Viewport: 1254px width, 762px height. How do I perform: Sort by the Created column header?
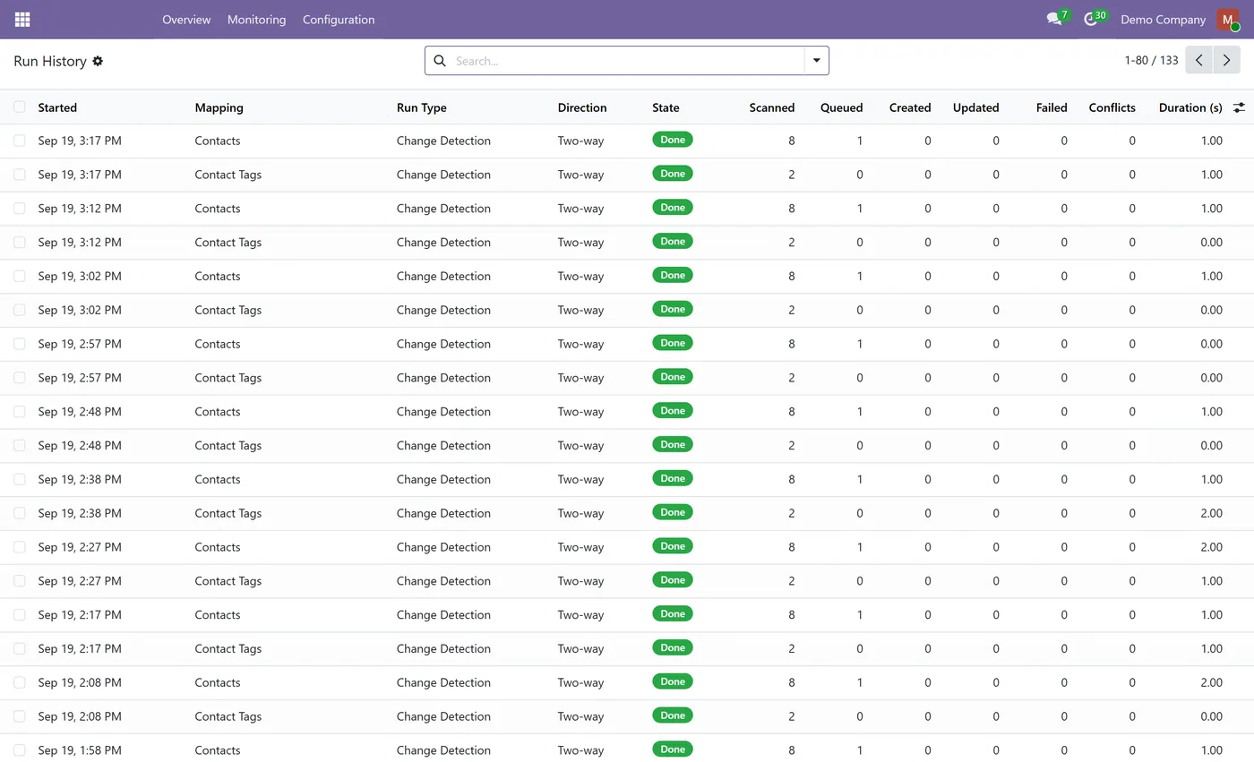coord(910,107)
